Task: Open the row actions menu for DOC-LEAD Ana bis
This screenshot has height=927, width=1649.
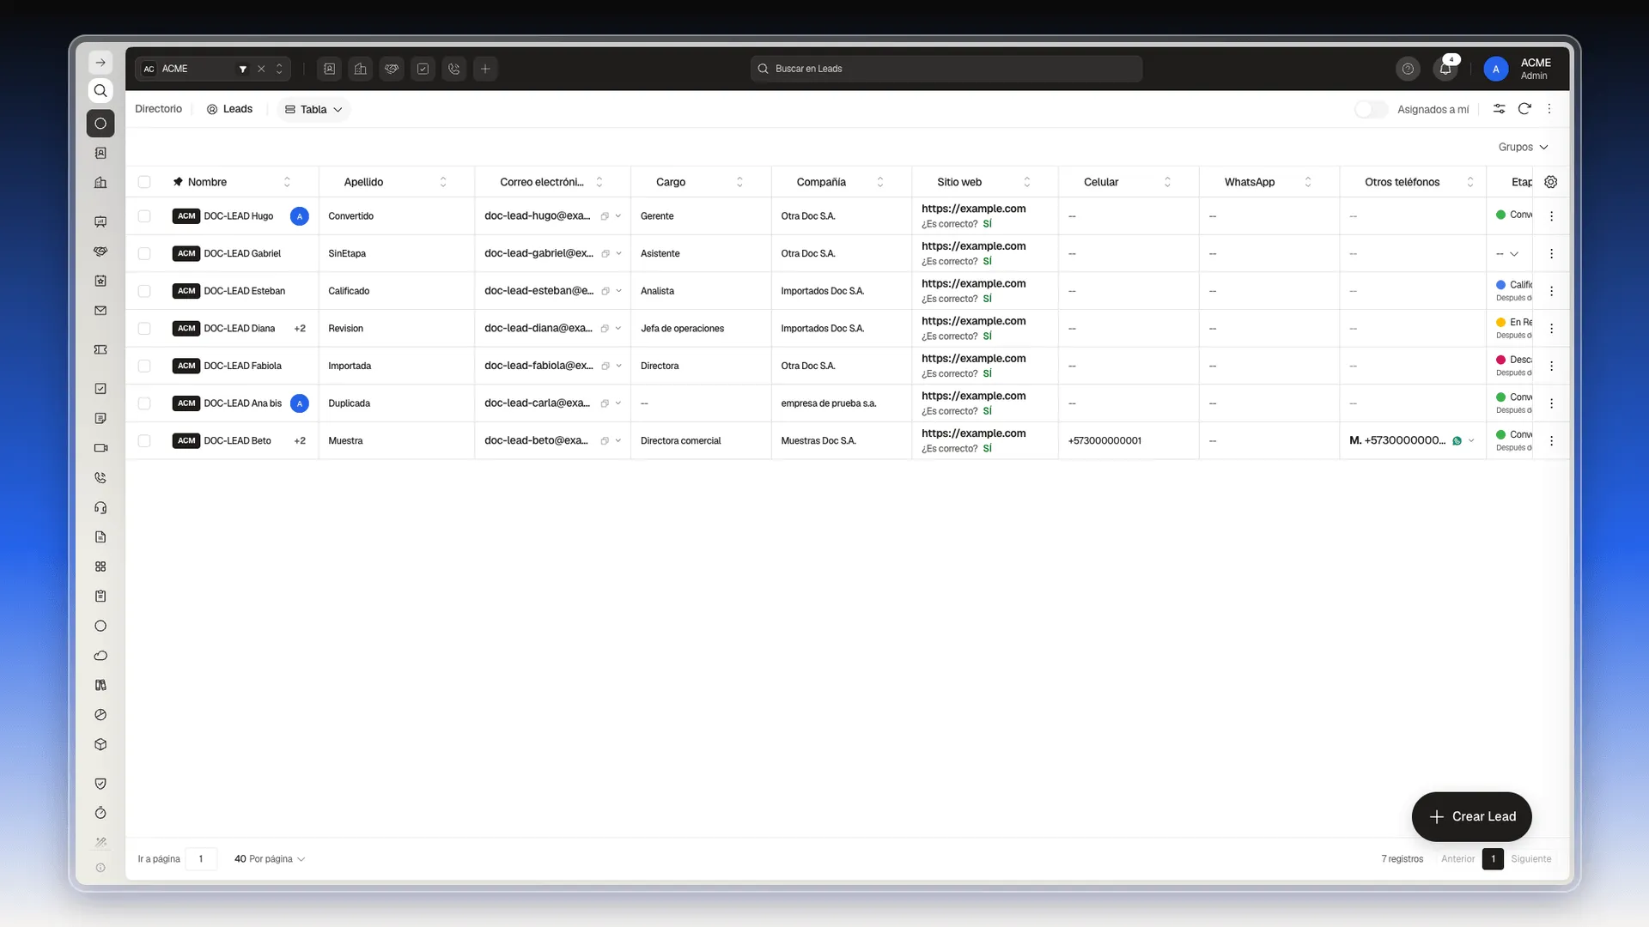Action: [x=1551, y=403]
